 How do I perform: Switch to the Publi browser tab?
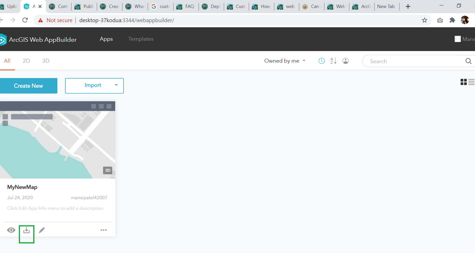(84, 6)
